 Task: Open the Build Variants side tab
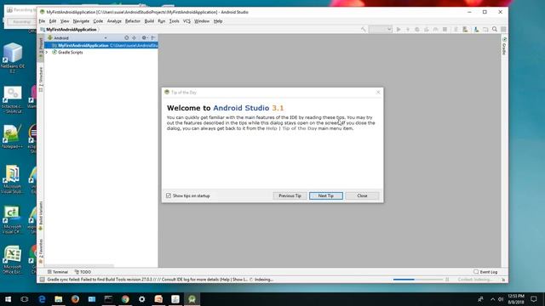pos(41,216)
